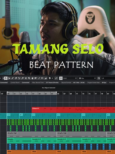Select the Play speaker tool
Viewport: 115px width, 154px height.
click(x=42, y=78)
